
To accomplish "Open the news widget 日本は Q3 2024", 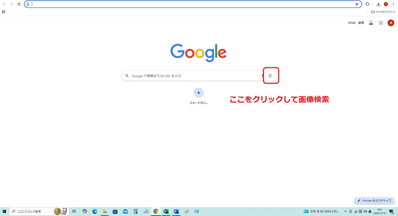I will pos(321,211).
